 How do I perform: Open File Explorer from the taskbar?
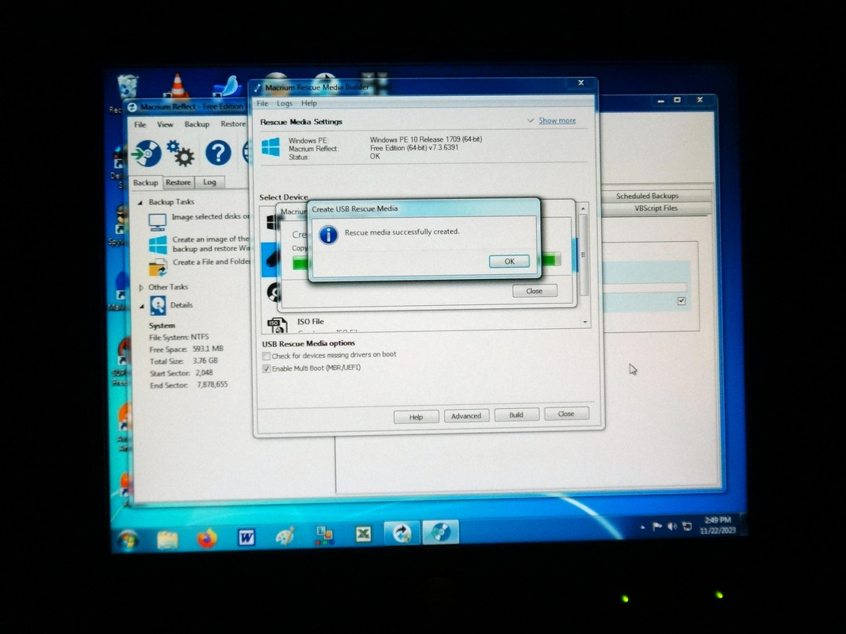point(167,539)
